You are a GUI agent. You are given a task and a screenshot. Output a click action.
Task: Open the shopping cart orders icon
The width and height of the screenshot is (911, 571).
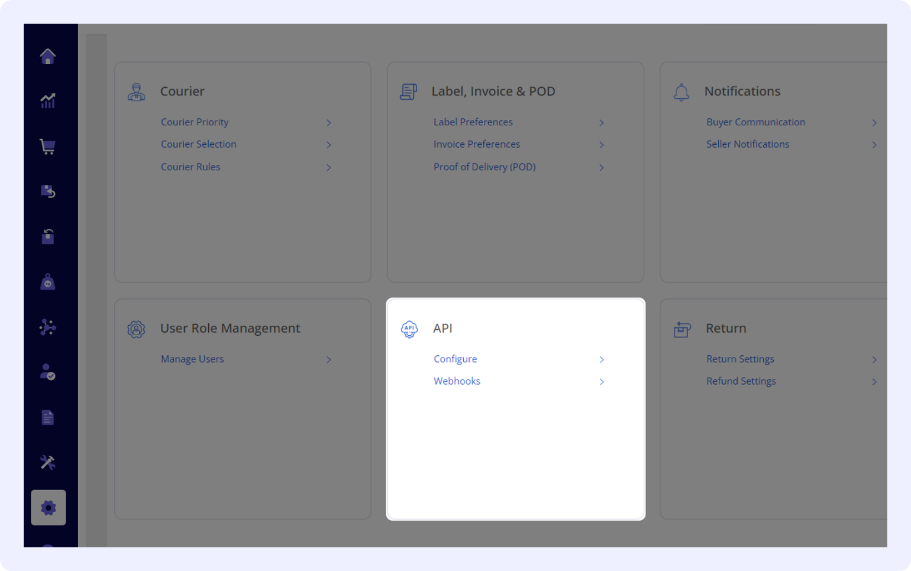coord(48,147)
